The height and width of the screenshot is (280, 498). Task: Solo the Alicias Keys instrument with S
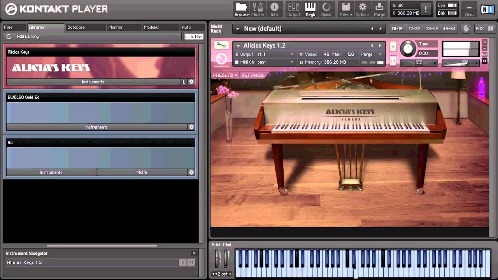pos(393,46)
